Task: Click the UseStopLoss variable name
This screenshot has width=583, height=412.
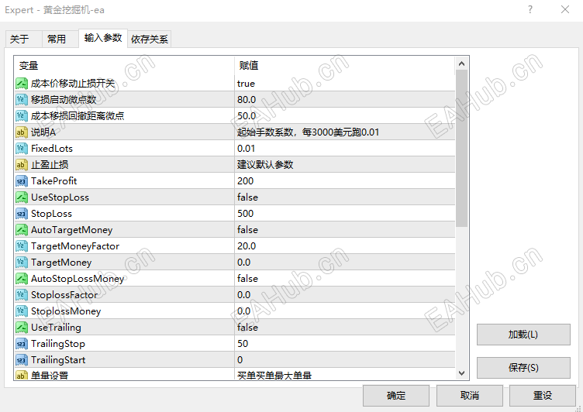Action: pyautogui.click(x=60, y=197)
